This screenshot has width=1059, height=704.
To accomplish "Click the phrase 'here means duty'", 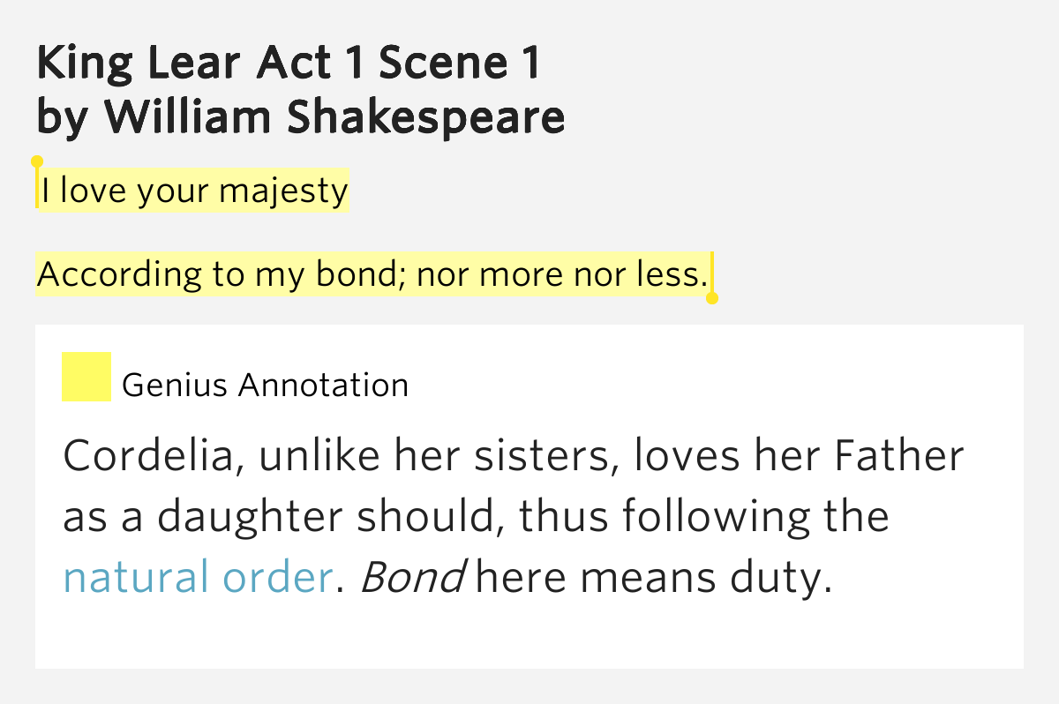I will (654, 579).
